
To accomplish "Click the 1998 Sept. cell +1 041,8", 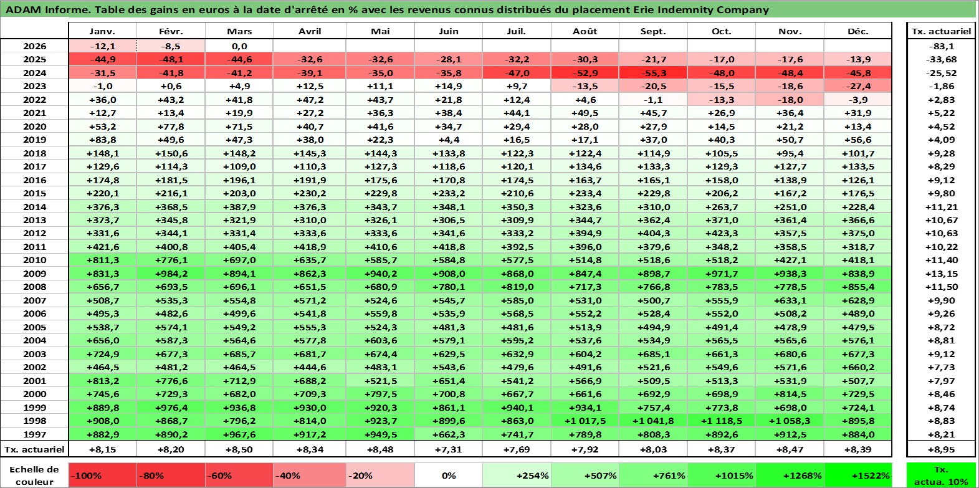I will click(x=653, y=421).
